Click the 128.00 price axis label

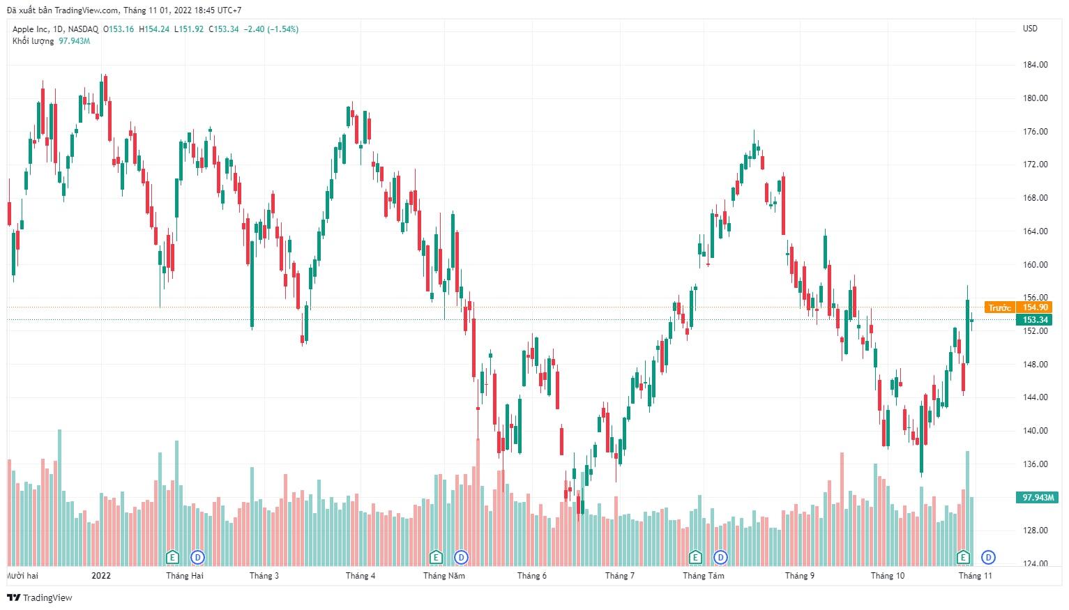1035,531
